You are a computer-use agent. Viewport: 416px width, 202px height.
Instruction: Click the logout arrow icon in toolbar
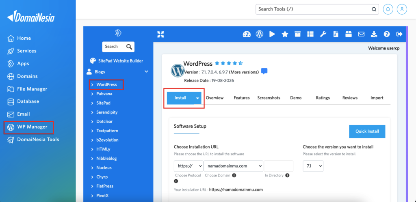(x=399, y=34)
